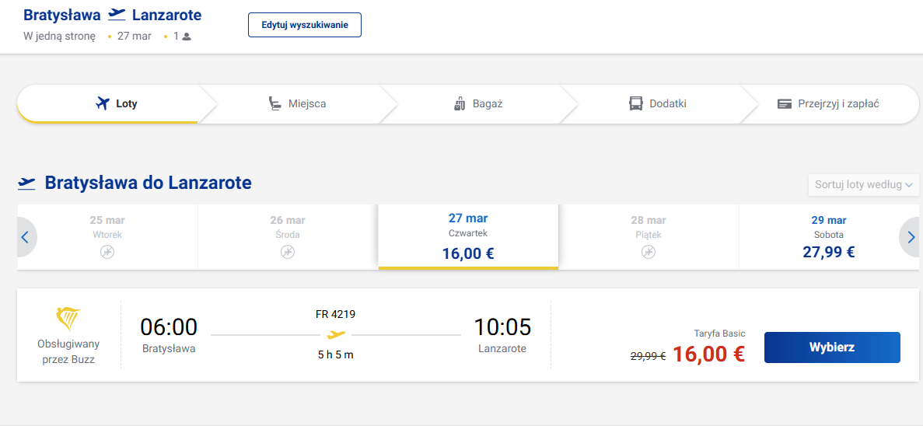Click the Taryfa Basic label
Viewport: 923px width, 426px height.
[720, 333]
